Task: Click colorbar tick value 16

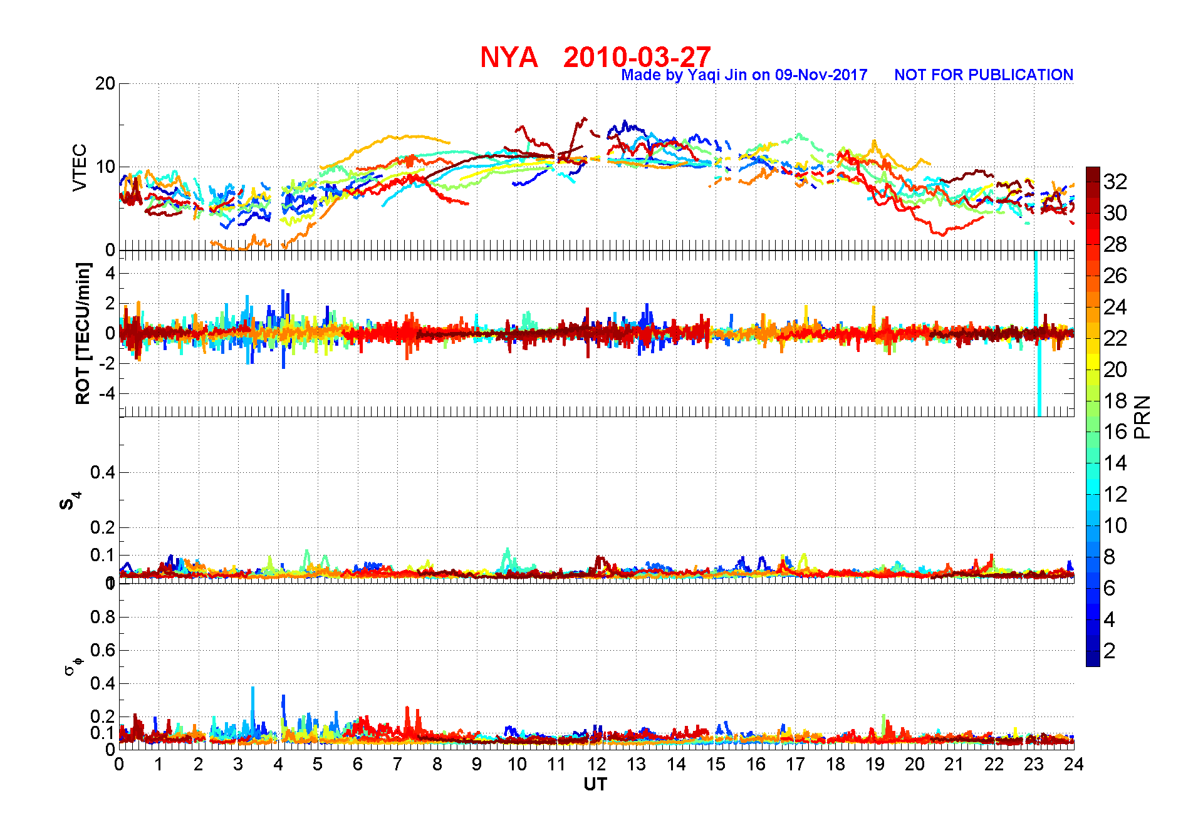Action: (x=1115, y=432)
